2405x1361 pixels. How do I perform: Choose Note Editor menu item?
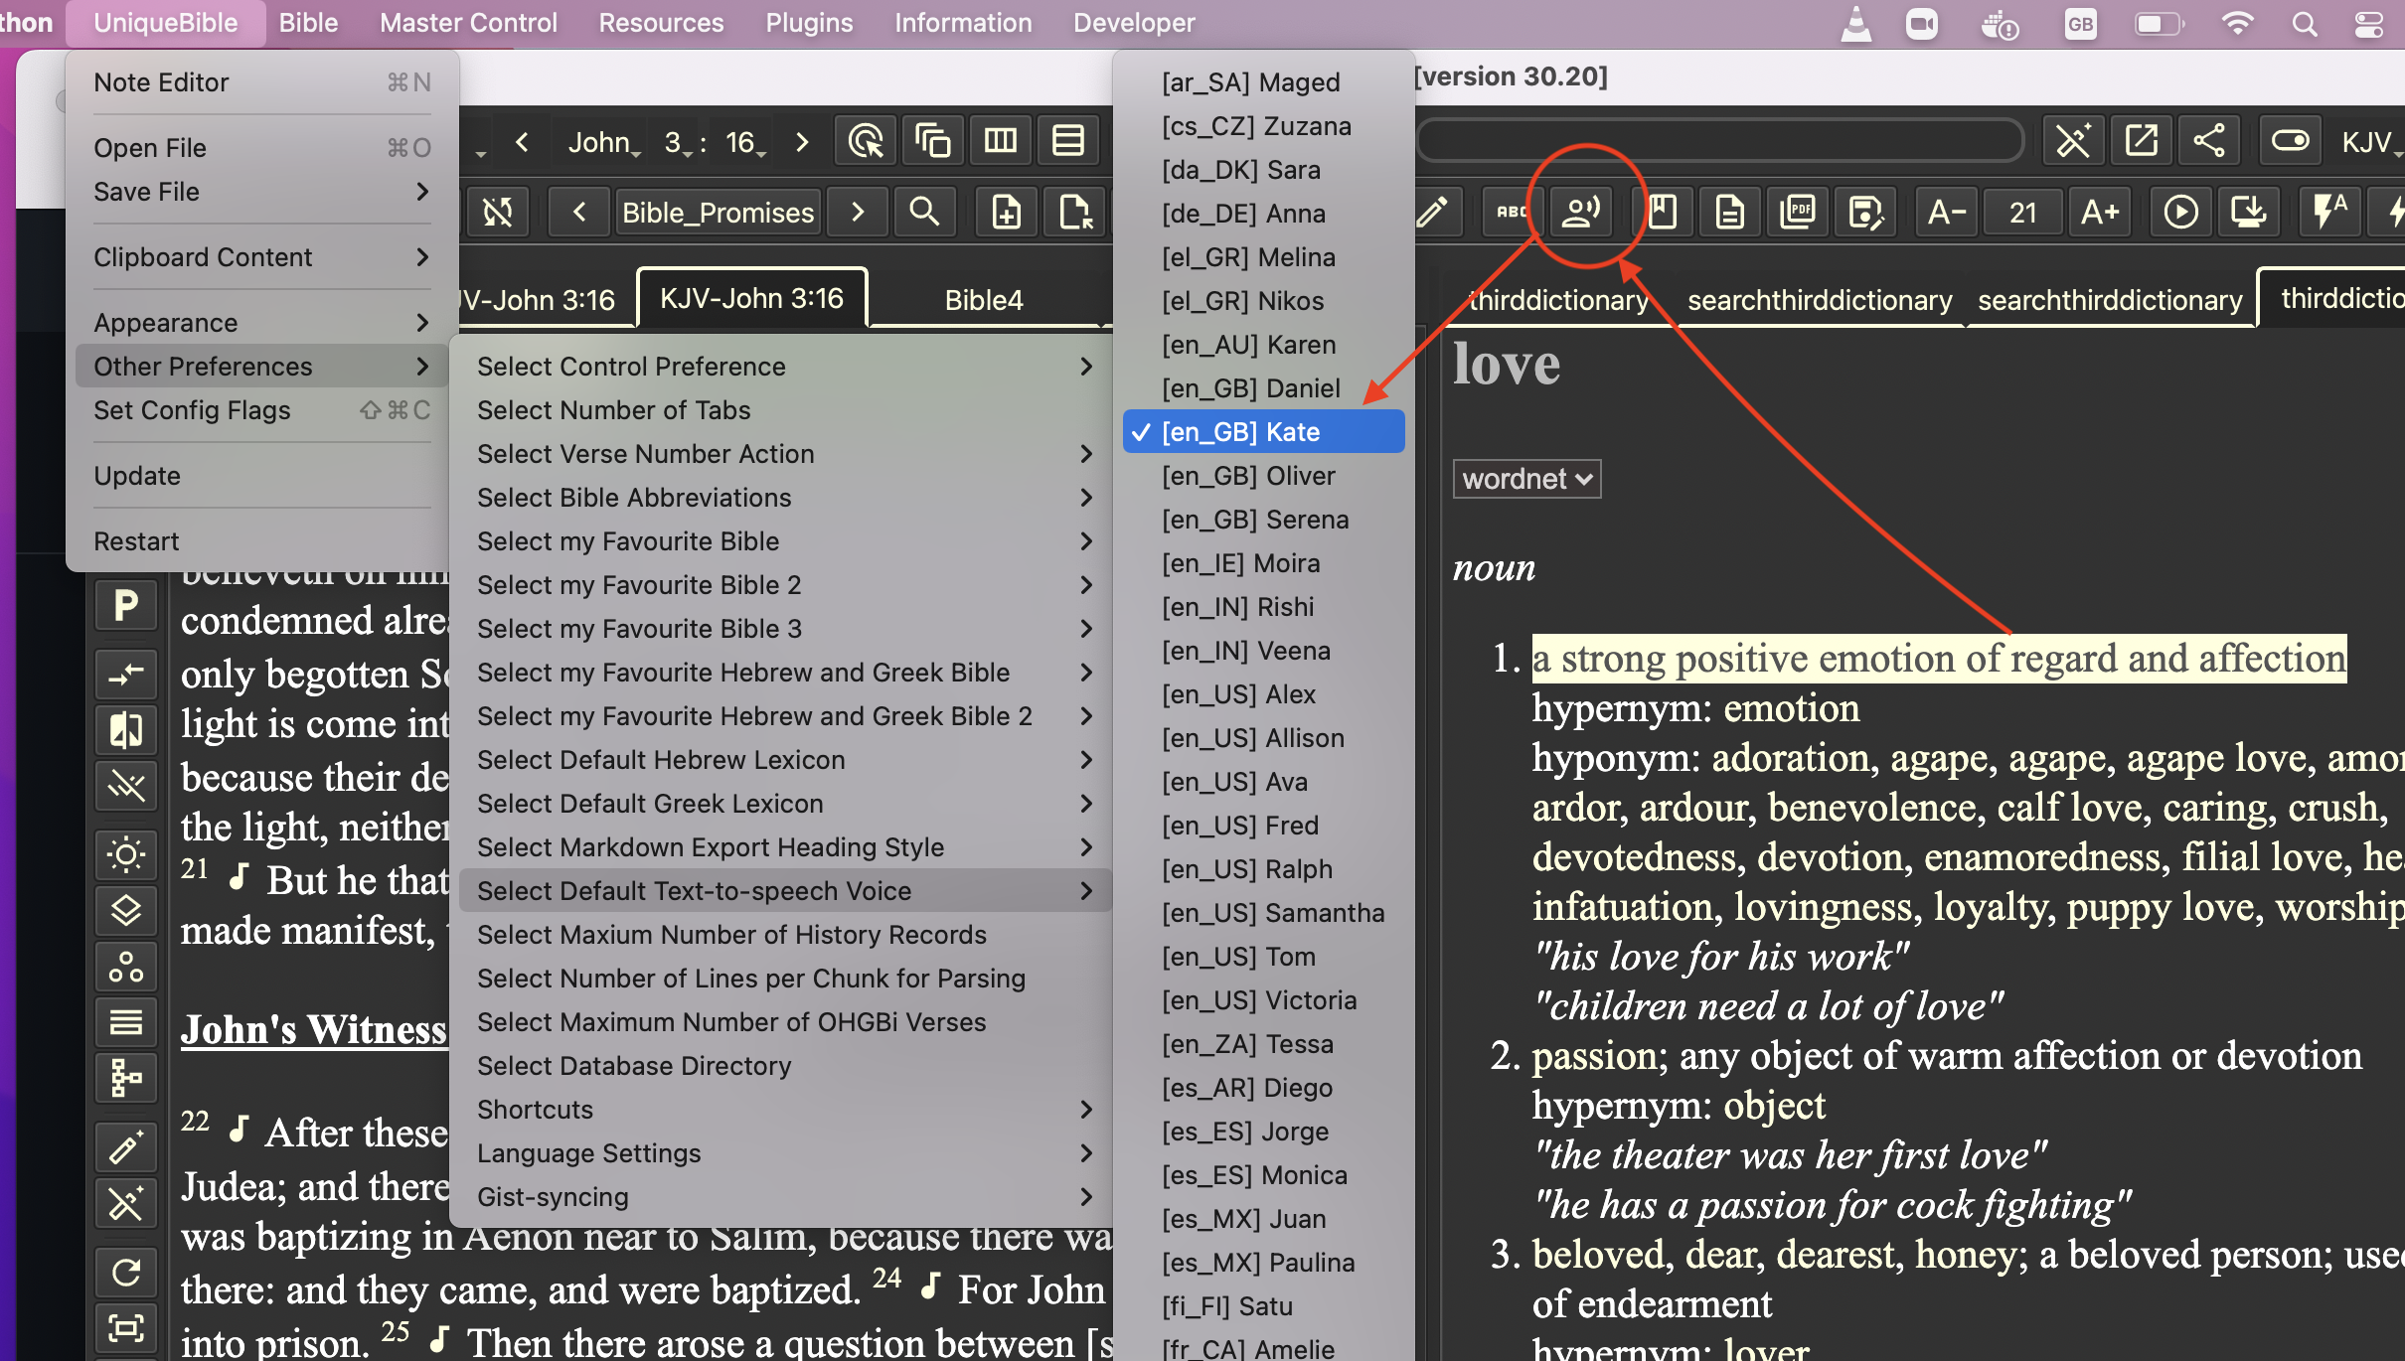point(262,82)
